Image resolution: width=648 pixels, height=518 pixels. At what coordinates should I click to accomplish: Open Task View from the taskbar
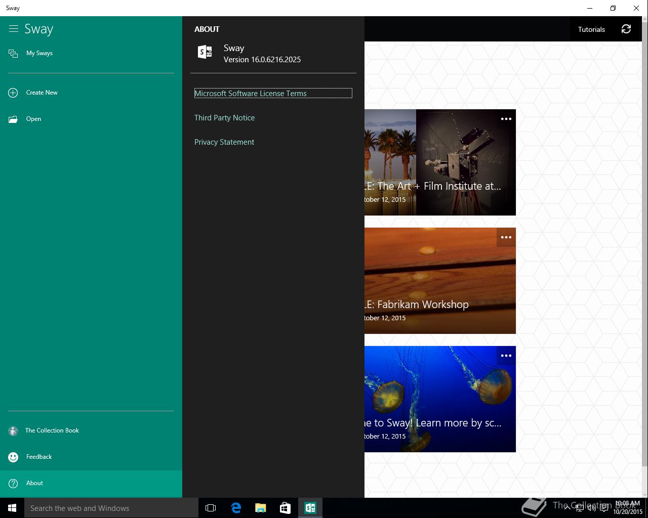click(x=211, y=508)
